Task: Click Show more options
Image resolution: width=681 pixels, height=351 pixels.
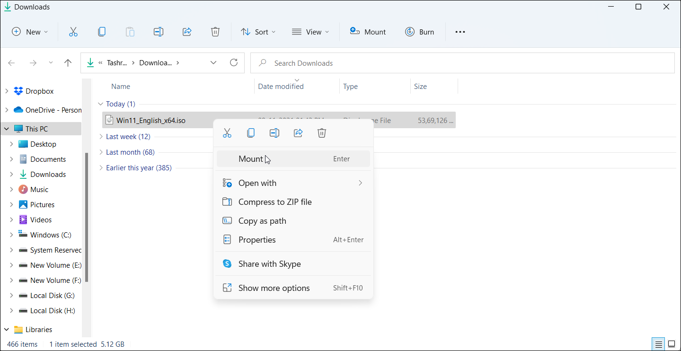Action: click(x=293, y=288)
